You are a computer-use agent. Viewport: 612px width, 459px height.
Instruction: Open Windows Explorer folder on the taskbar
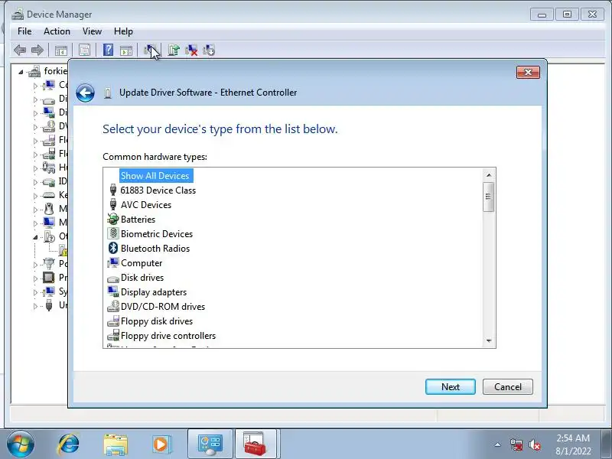(116, 444)
